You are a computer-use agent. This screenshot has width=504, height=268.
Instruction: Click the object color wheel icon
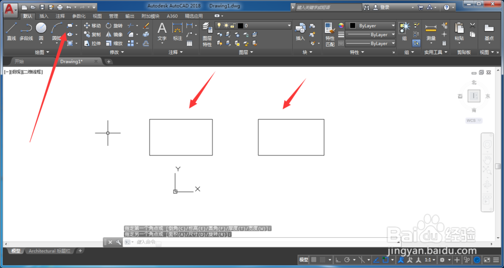(x=341, y=26)
